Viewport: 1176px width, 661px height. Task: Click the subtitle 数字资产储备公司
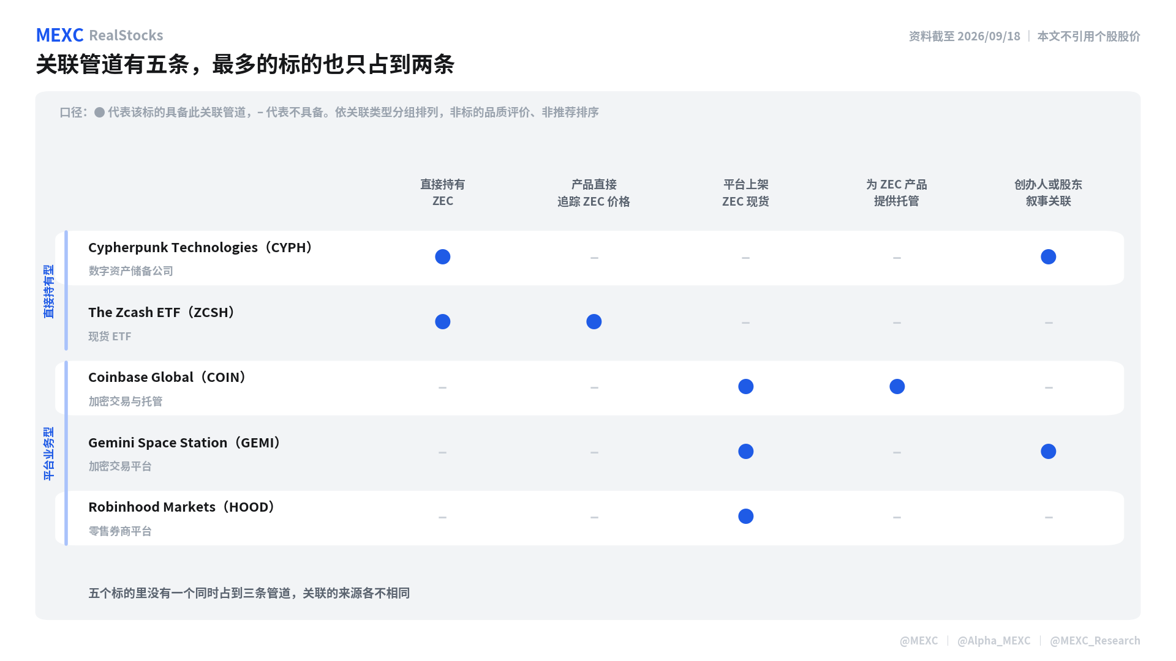(130, 271)
